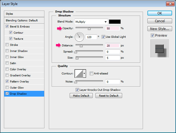Uncheck the Contour effect checkbox
The image size is (176, 133).
[x=11, y=32]
